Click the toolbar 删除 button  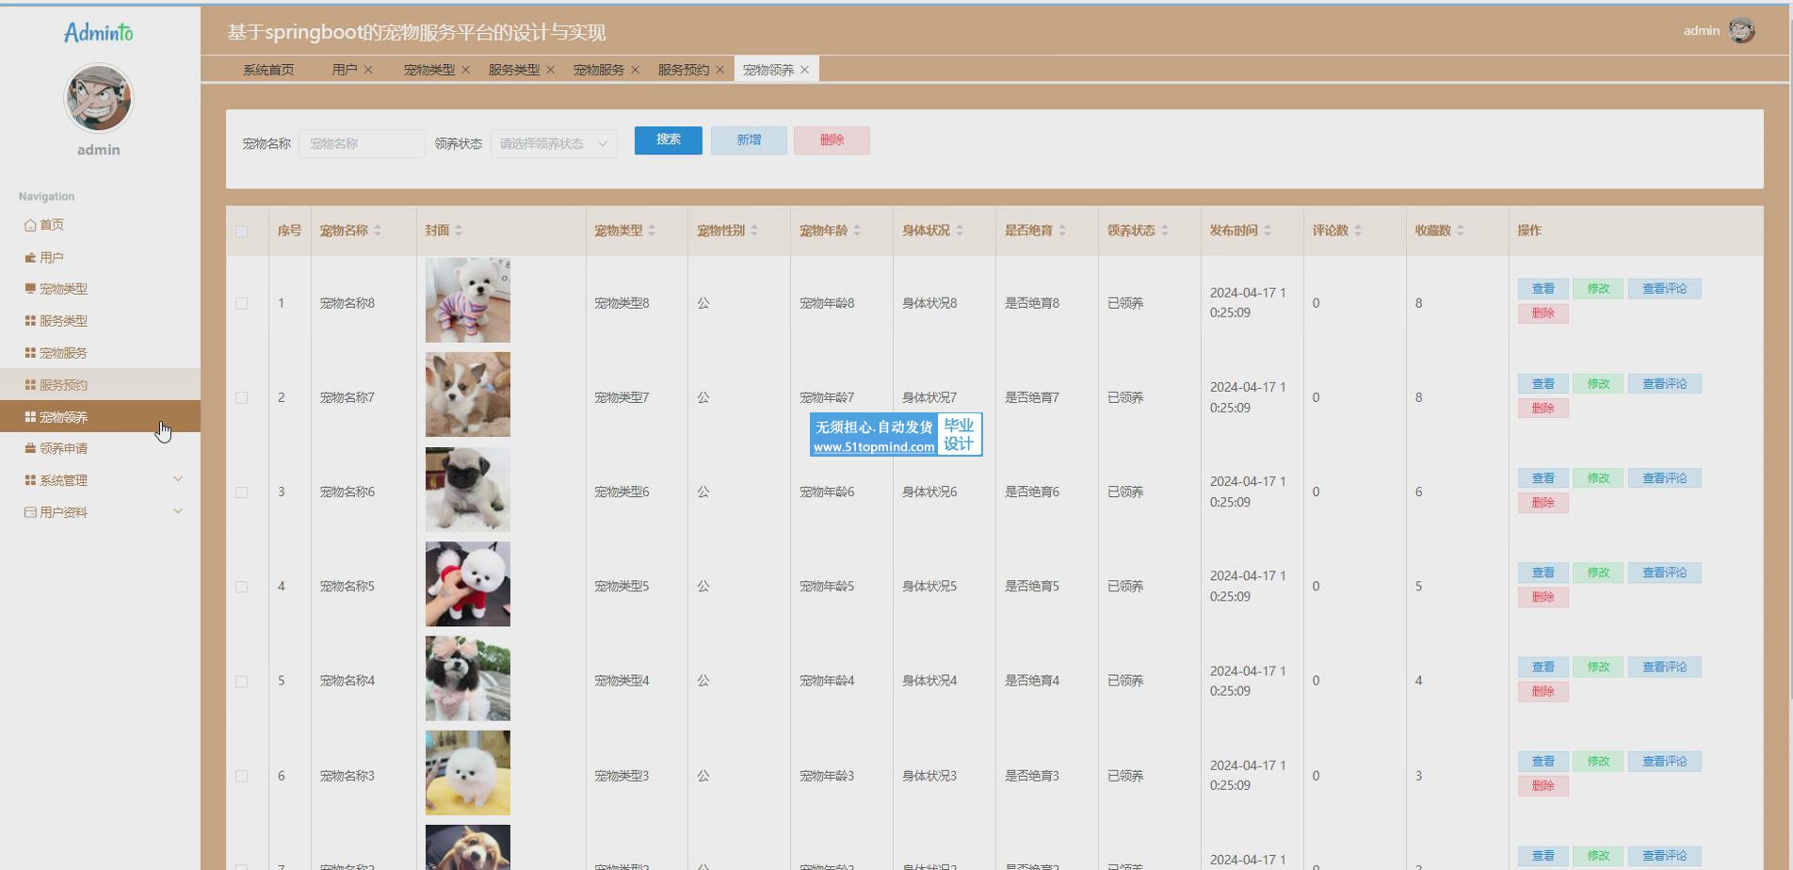pyautogui.click(x=832, y=140)
